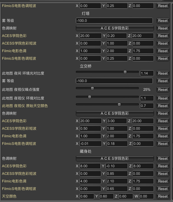Reset 雾 等级 in 灯塔 section
This screenshot has width=173, height=202.
pos(163,21)
